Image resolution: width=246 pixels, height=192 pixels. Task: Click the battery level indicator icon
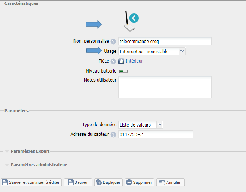tap(123, 71)
